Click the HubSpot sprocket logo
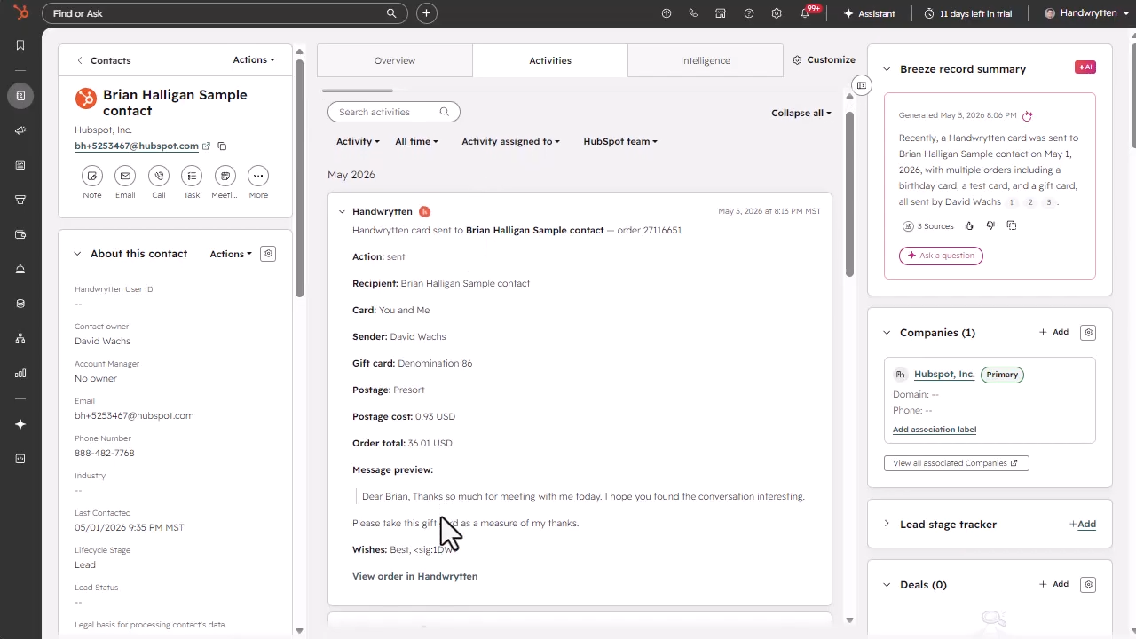Screen dimensions: 1136x639 (x=20, y=13)
